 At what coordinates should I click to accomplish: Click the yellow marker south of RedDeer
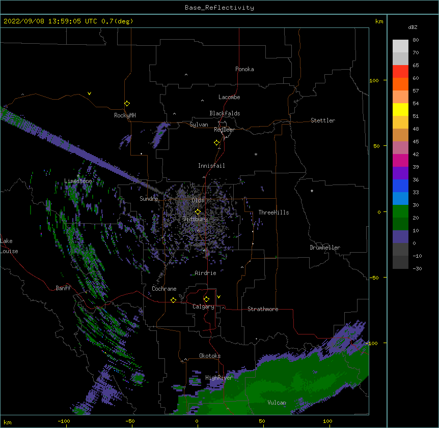(x=217, y=143)
